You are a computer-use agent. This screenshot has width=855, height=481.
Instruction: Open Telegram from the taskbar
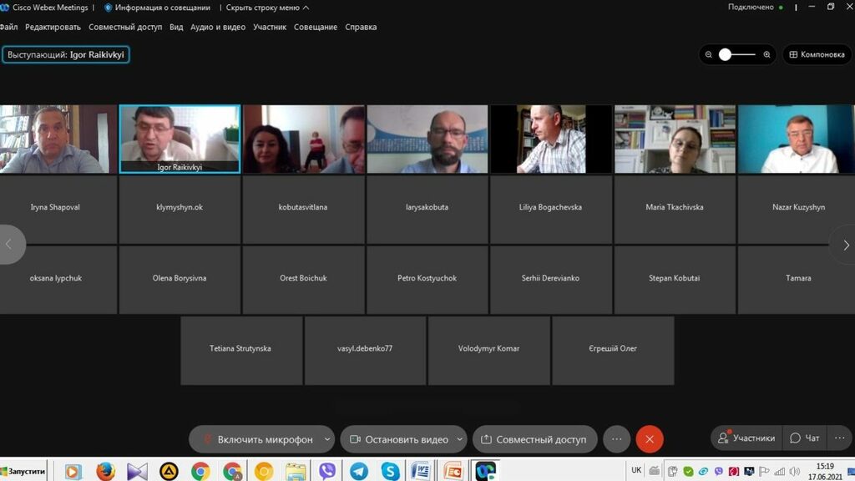click(359, 471)
